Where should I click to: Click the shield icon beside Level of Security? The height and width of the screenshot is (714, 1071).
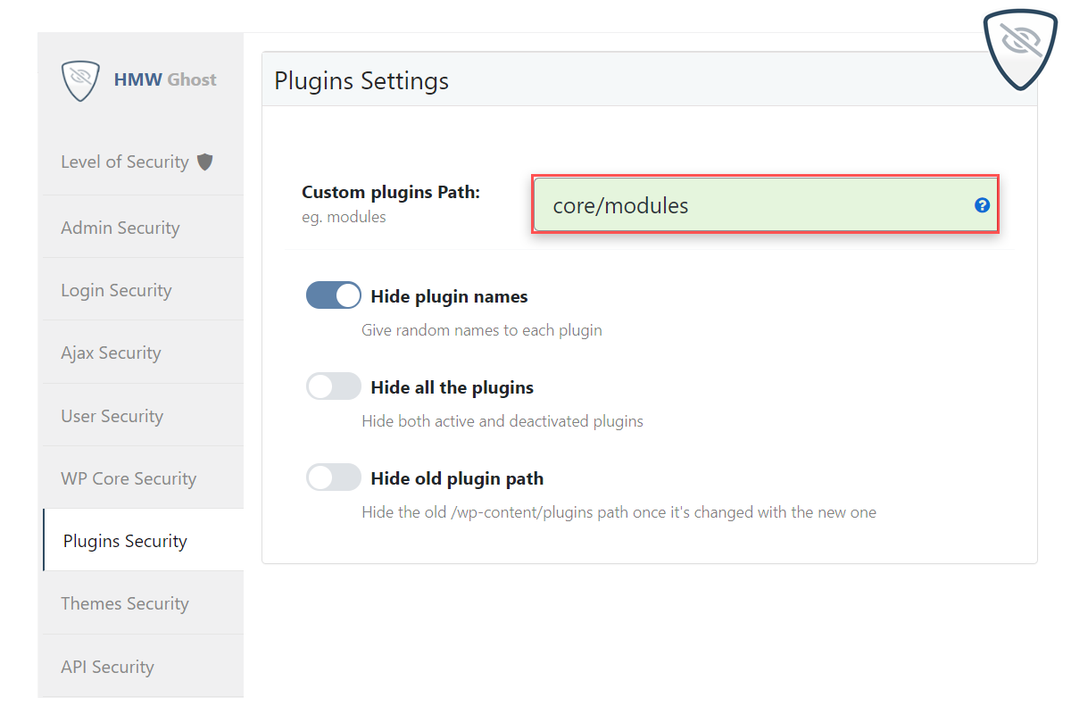point(205,162)
